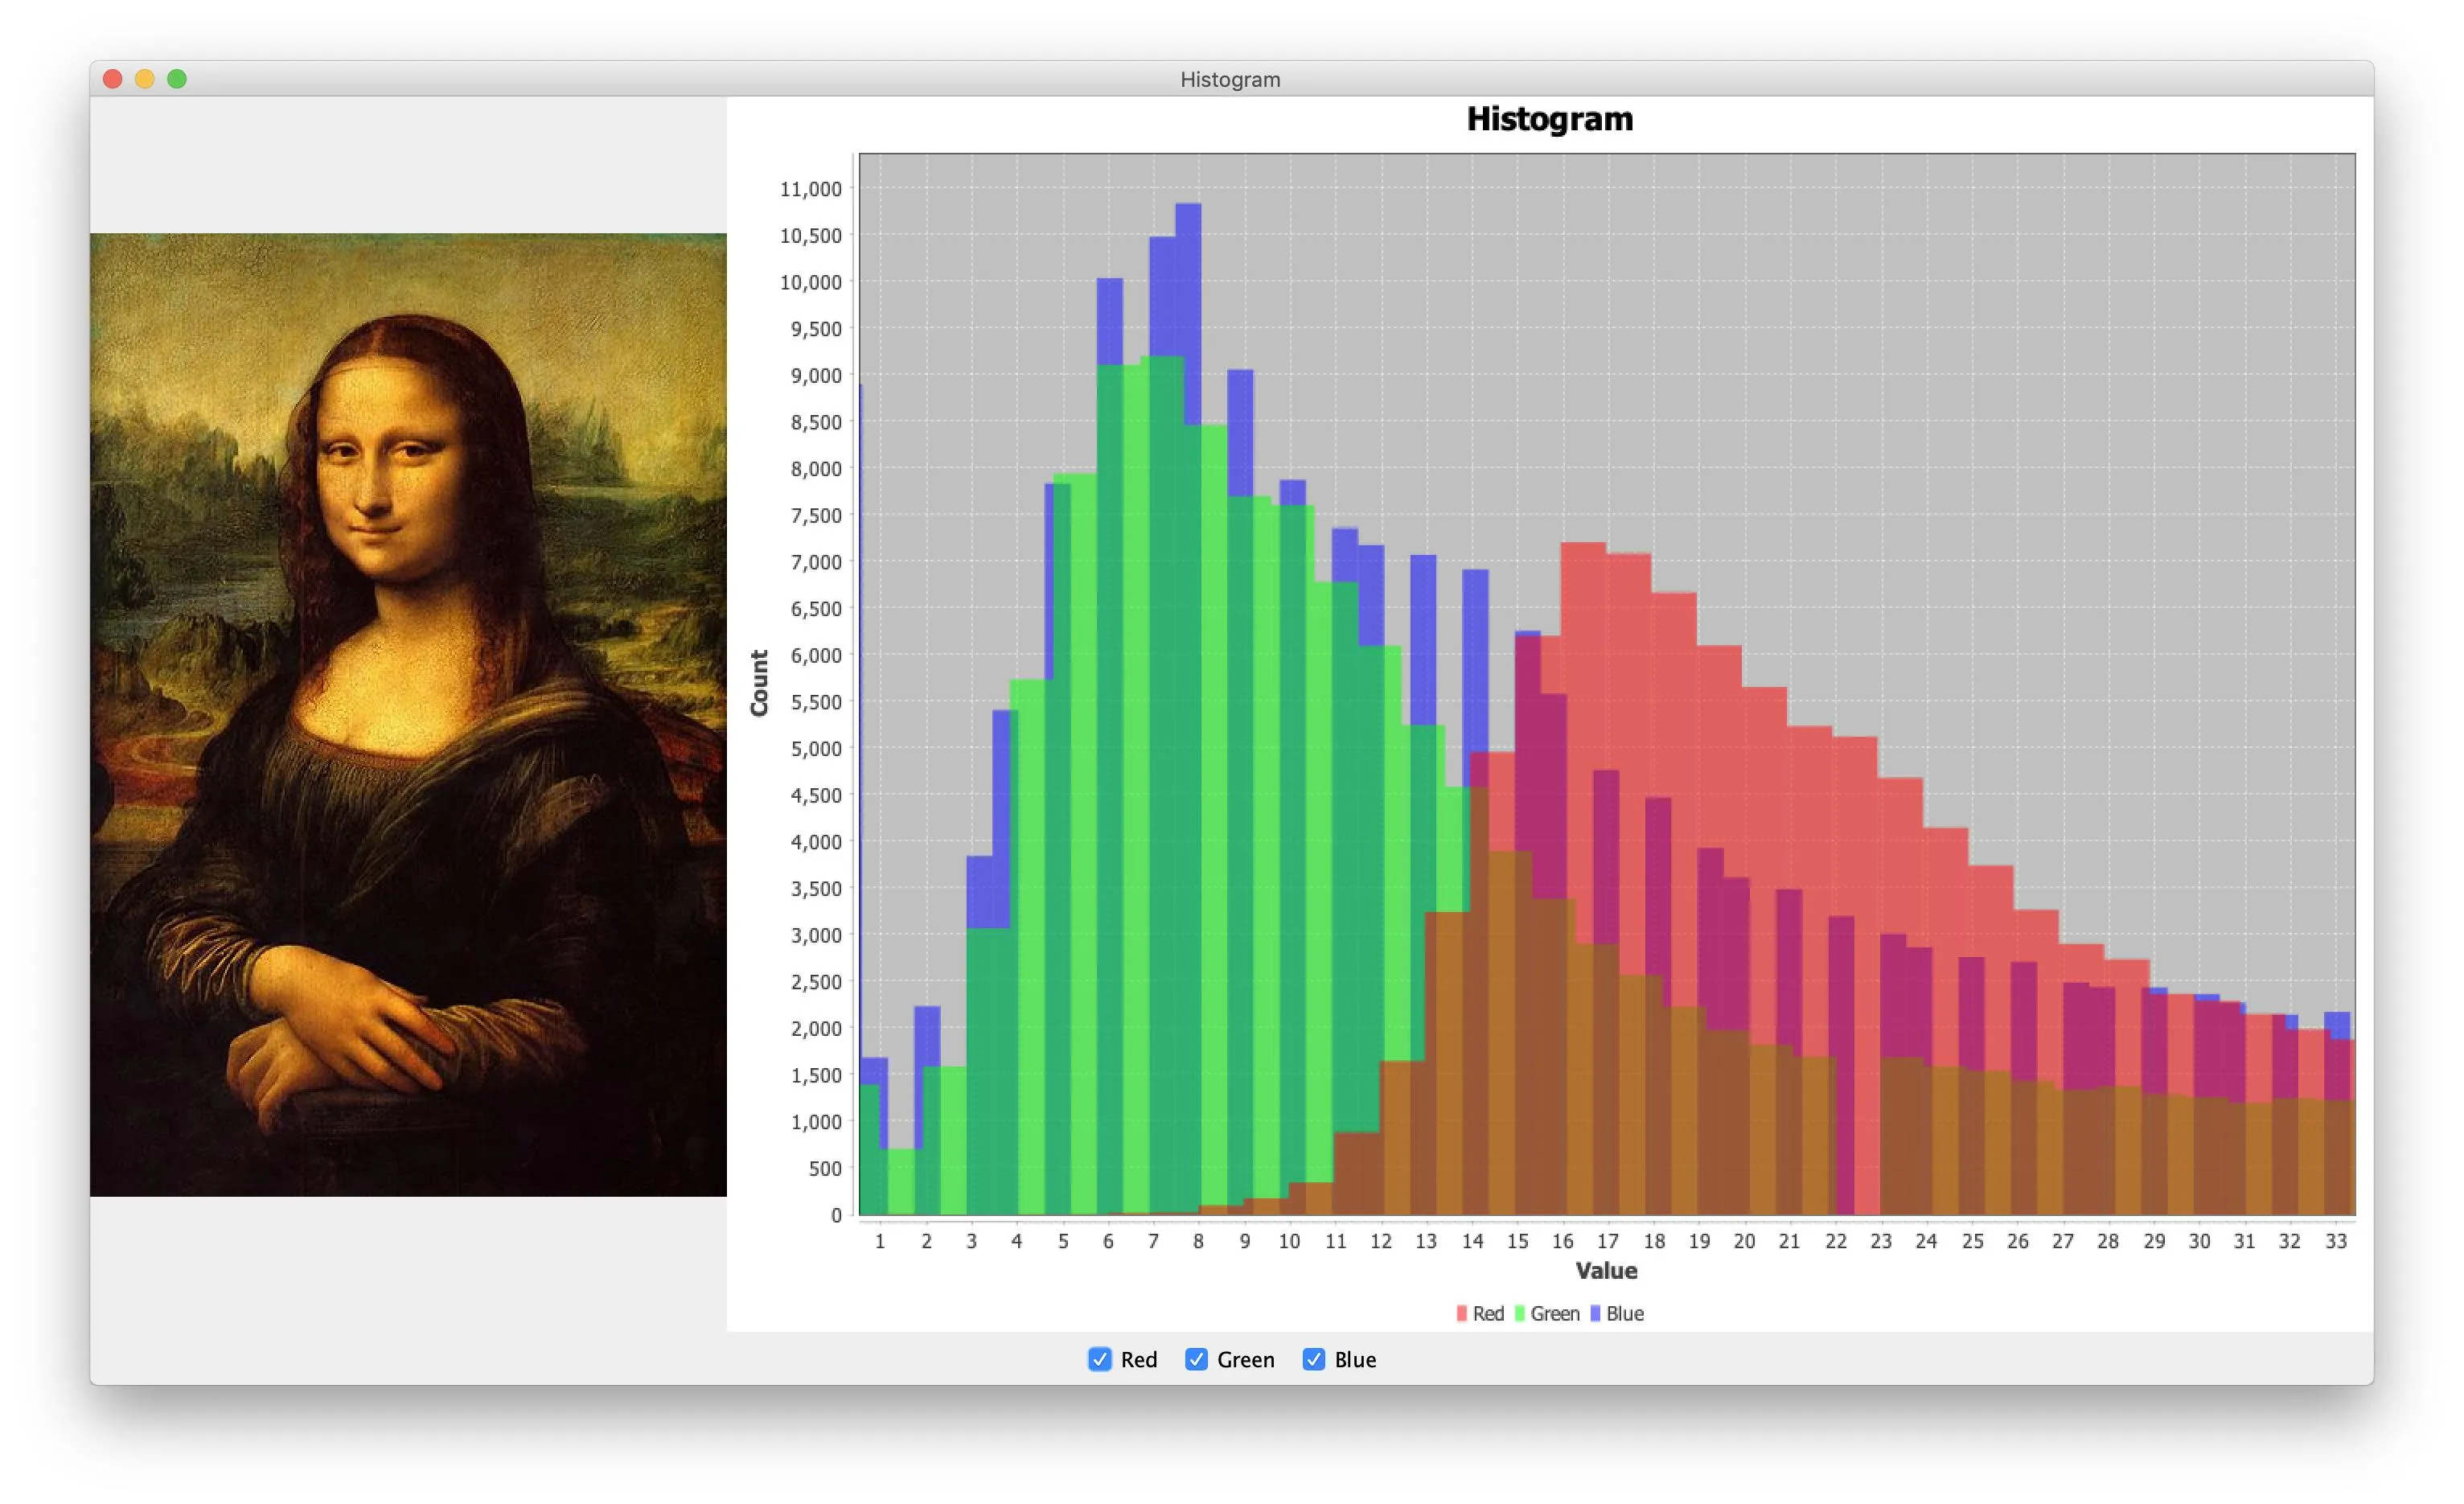Viewport: 2464px width, 1504px height.
Task: Click the red legend swatch
Action: 1461,1313
